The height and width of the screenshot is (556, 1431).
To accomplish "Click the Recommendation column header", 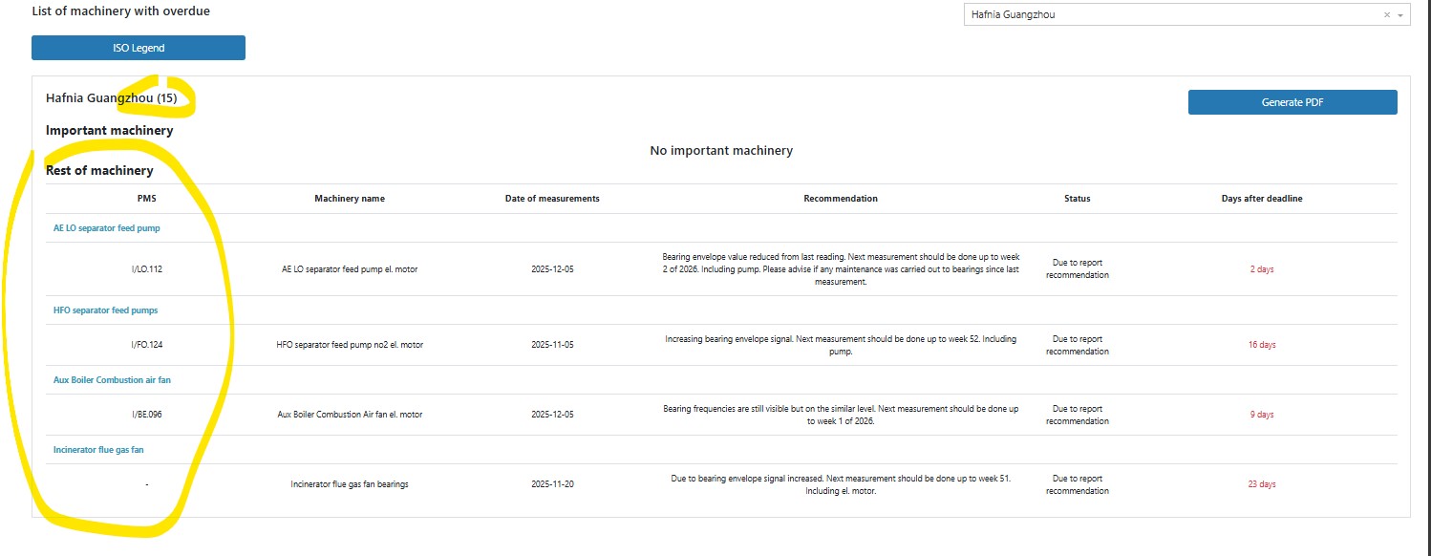I will click(x=840, y=199).
